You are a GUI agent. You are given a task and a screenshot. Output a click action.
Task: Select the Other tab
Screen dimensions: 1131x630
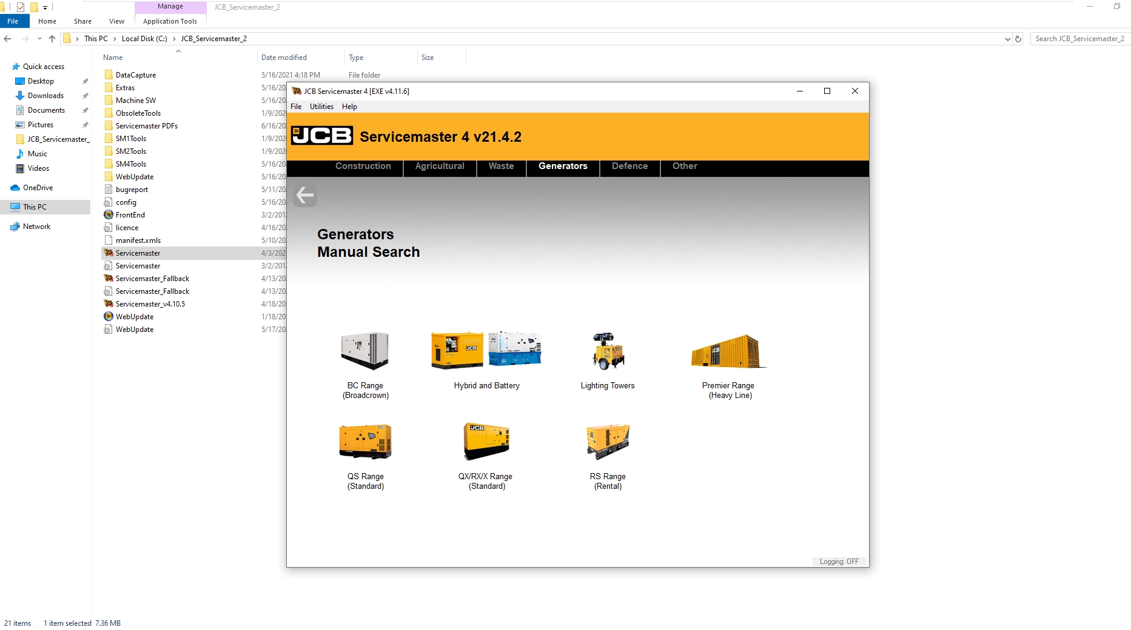[x=685, y=166]
